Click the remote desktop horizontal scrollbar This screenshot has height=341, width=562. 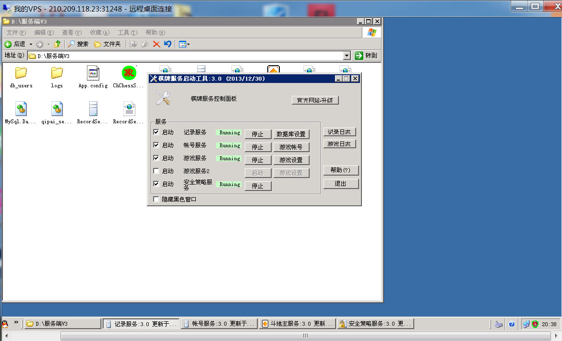point(305,336)
